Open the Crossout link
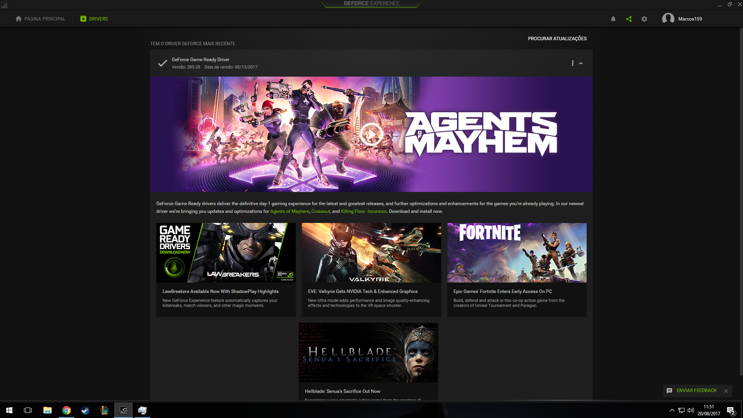The image size is (743, 418). [x=321, y=211]
